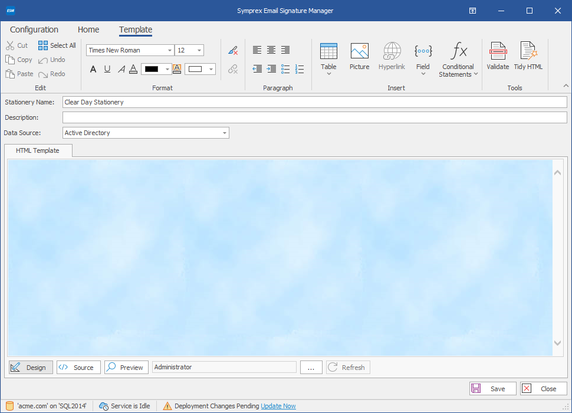
Task: Click the decrease indent icon
Action: pos(257,68)
